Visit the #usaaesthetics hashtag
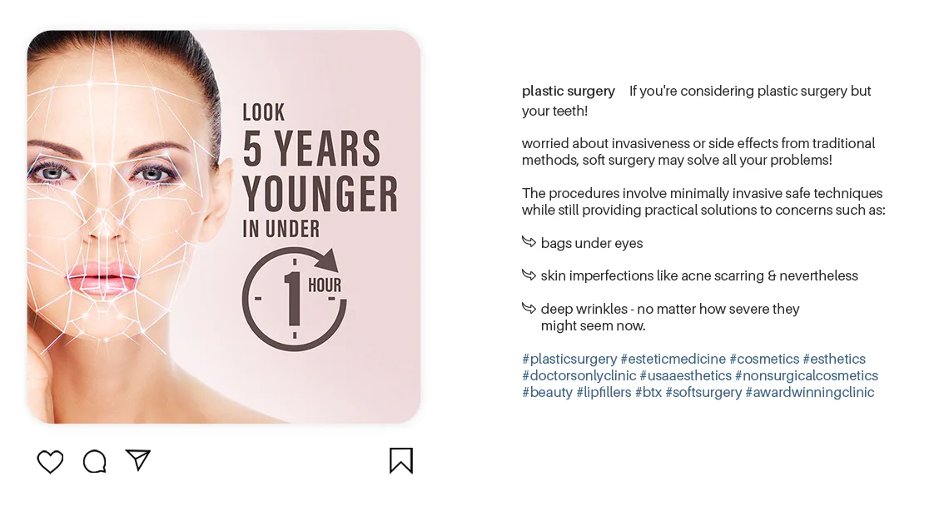949x506 pixels. [686, 376]
